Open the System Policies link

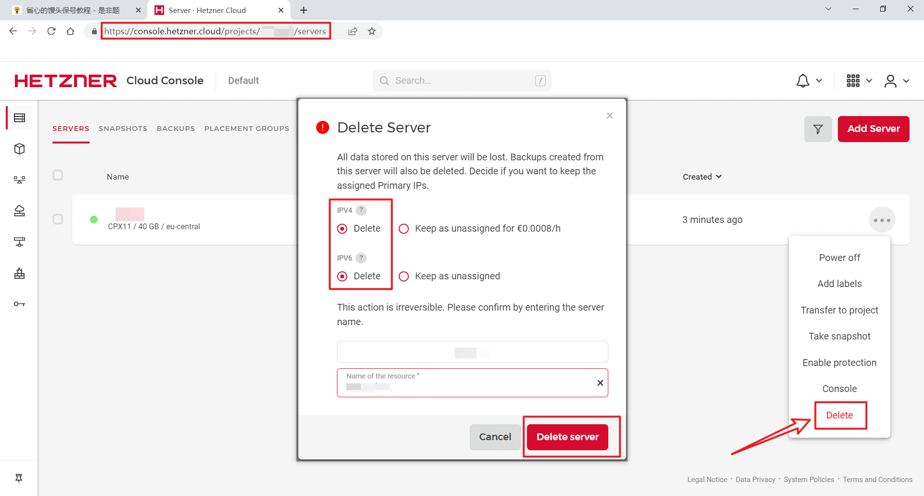point(809,480)
